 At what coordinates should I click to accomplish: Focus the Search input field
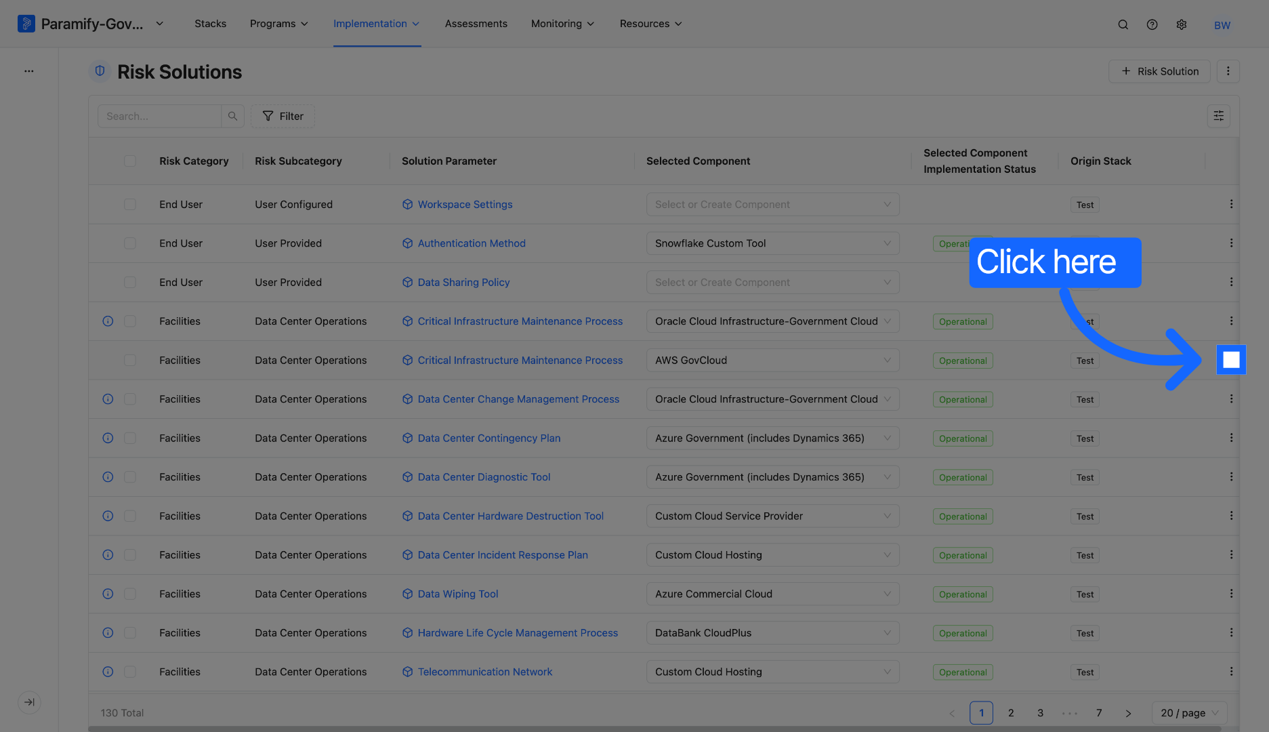[x=159, y=116]
